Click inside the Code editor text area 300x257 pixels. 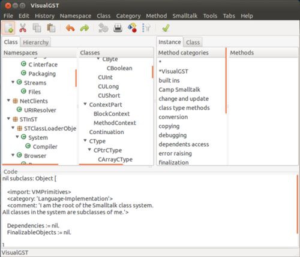(149, 211)
